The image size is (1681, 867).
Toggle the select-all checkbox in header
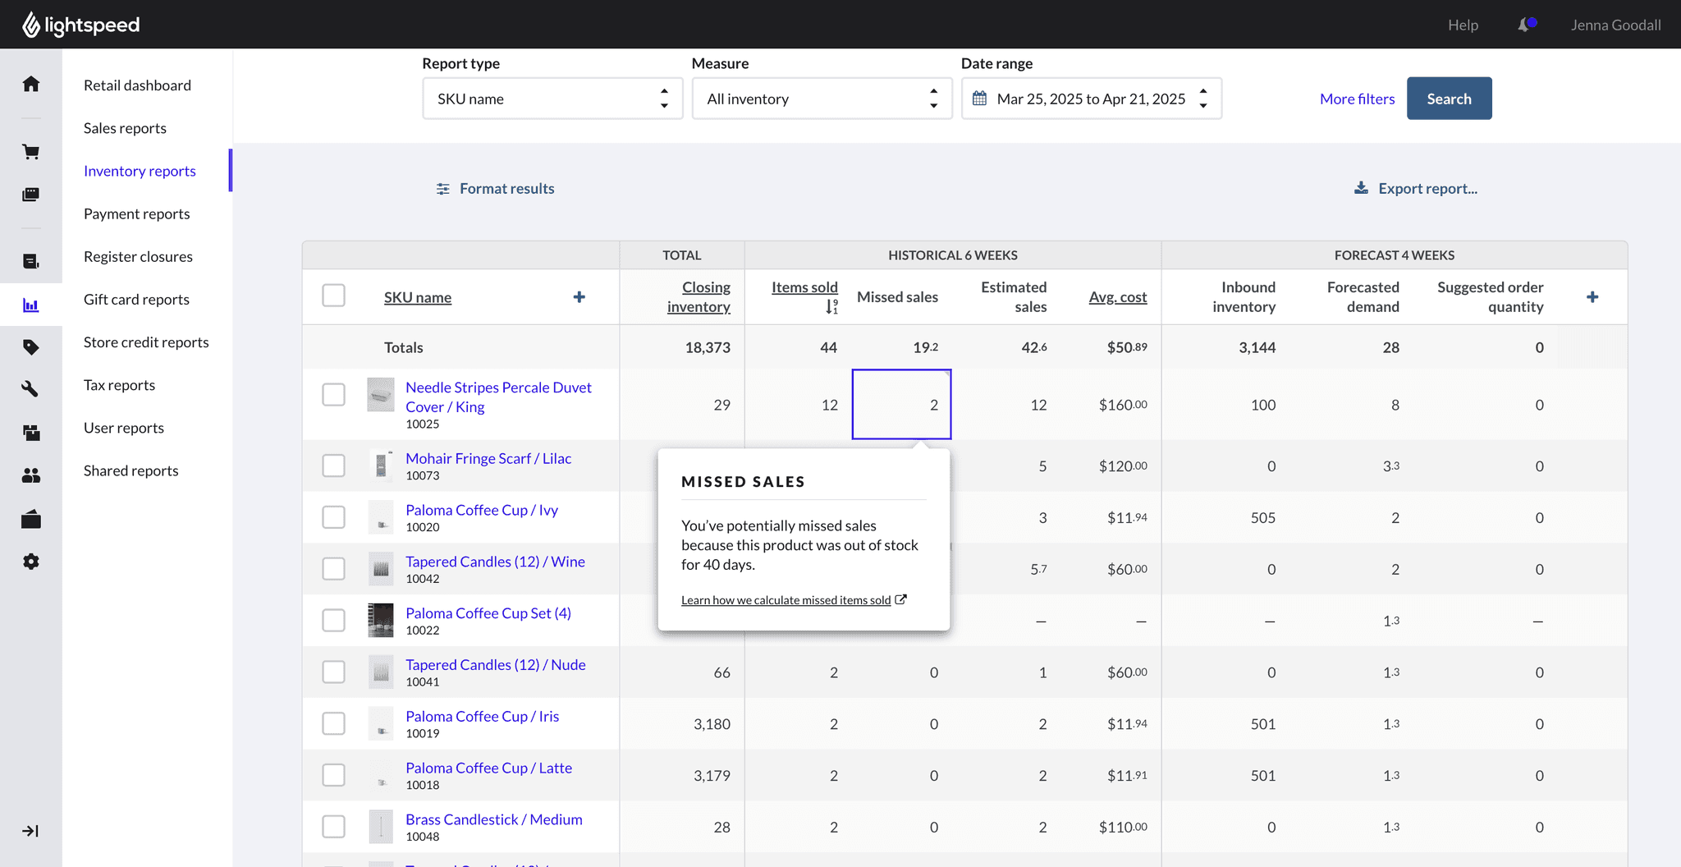pyautogui.click(x=333, y=296)
